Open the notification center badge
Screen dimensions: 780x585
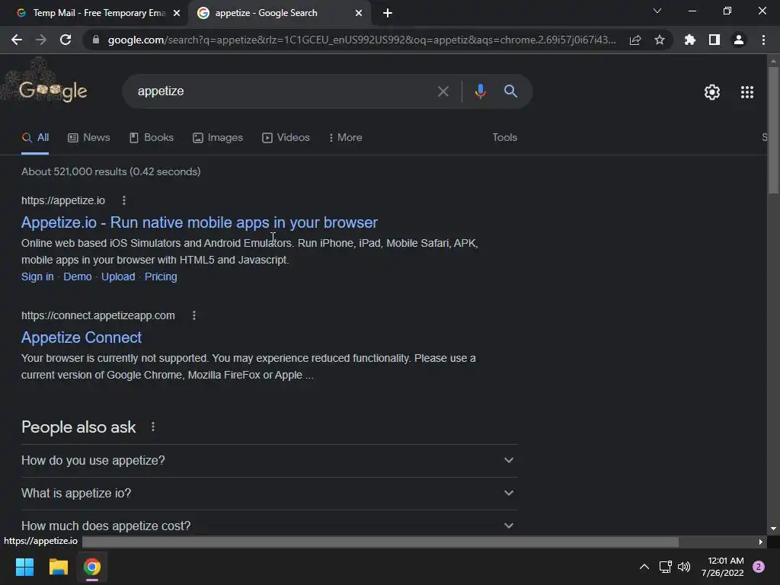pyautogui.click(x=759, y=567)
